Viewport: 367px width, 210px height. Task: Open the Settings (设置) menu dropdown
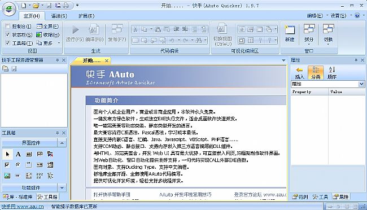tap(340, 16)
